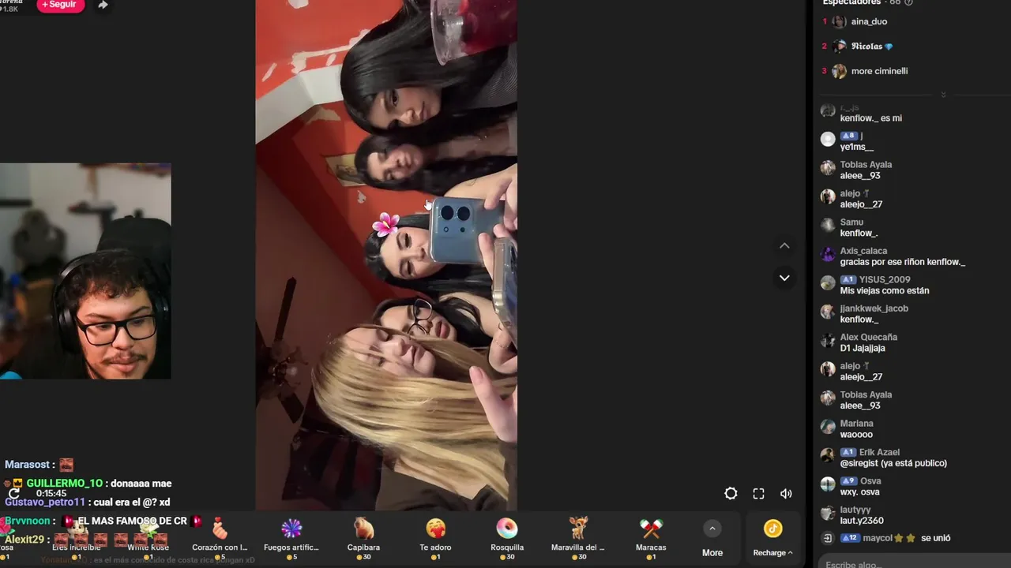Select the message "waoooo"
1011x568 pixels.
[856, 435]
